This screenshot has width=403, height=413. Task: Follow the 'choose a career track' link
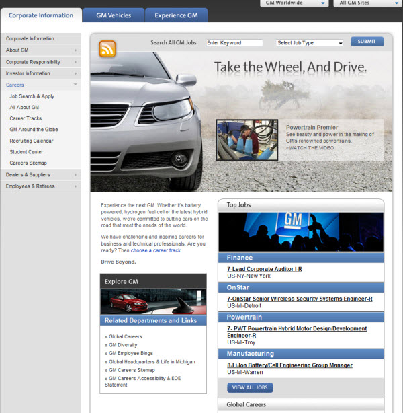156,250
